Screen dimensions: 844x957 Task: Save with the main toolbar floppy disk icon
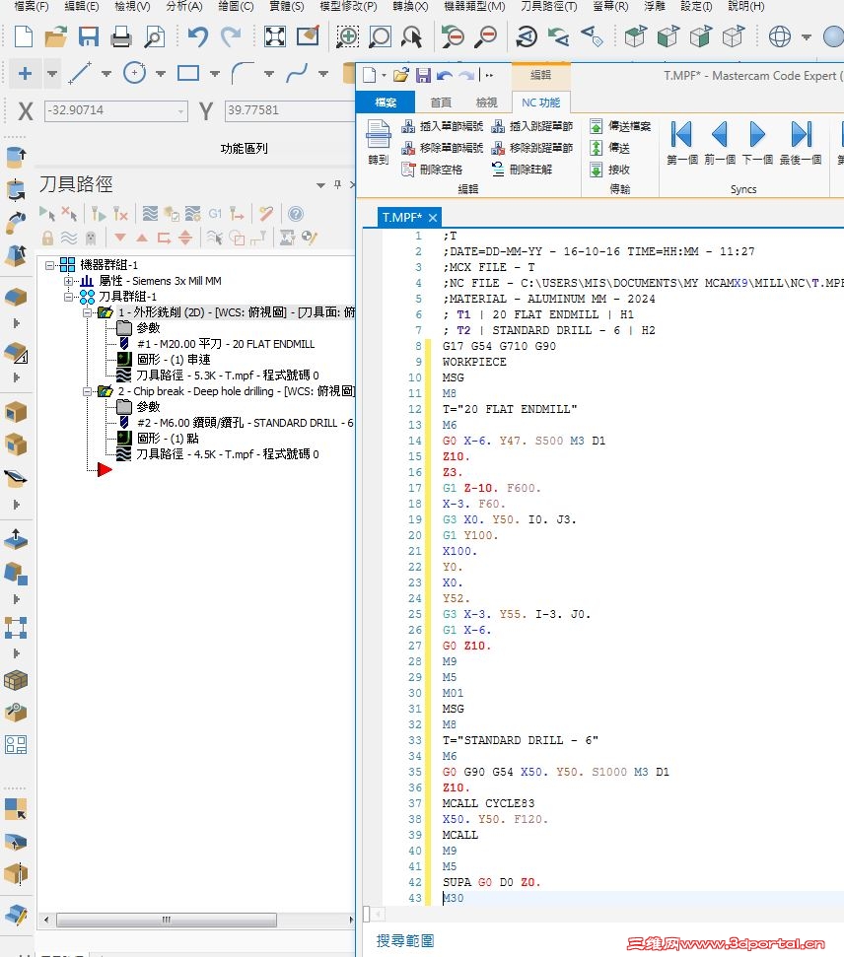tap(89, 36)
